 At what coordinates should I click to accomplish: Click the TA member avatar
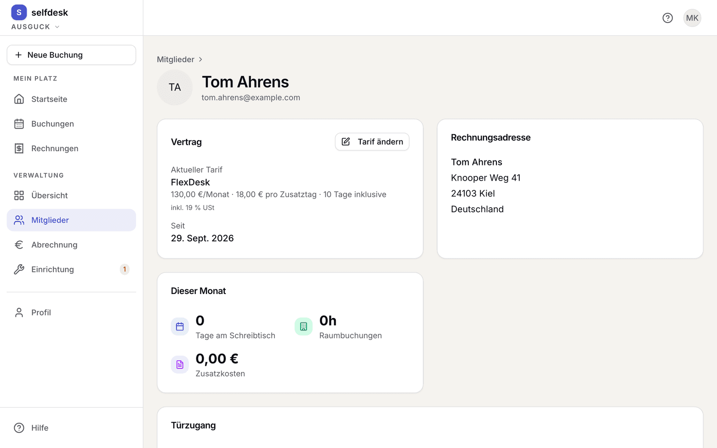[175, 87]
